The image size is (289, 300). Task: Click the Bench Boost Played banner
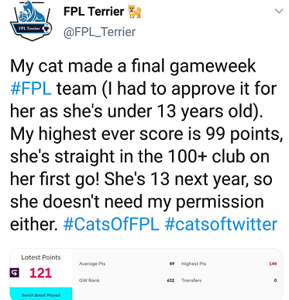[x=41, y=294]
